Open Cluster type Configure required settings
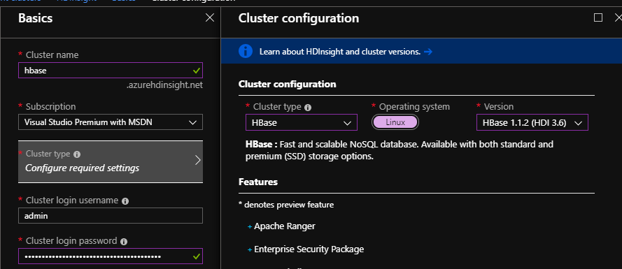622x269 pixels. [x=111, y=161]
